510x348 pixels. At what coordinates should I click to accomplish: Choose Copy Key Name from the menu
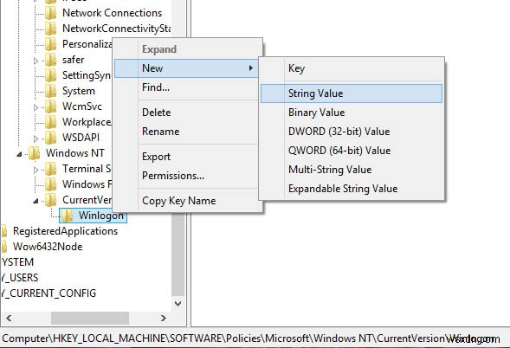tap(187, 201)
